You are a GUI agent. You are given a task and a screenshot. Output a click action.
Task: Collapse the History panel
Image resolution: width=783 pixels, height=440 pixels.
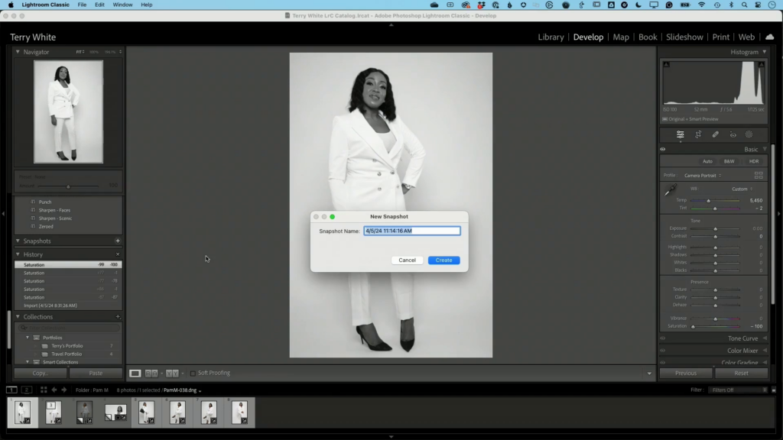[18, 254]
